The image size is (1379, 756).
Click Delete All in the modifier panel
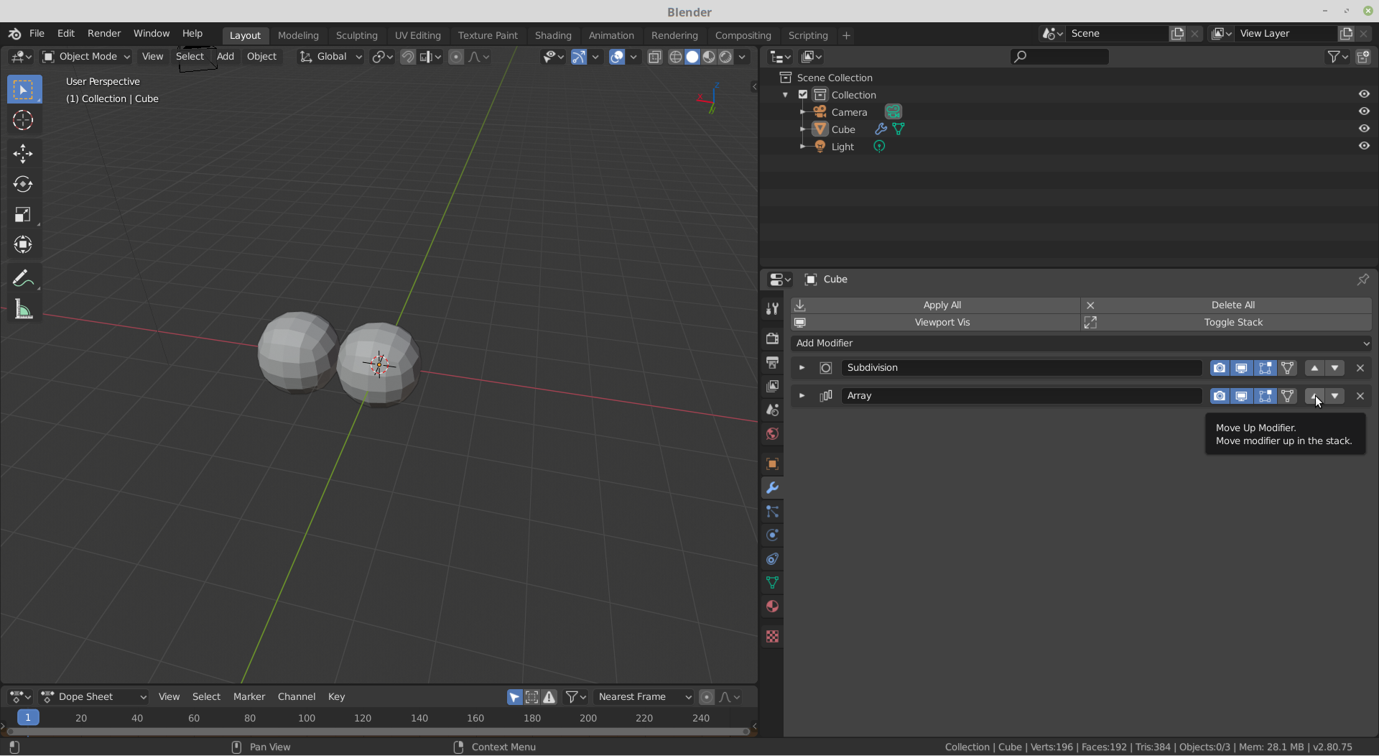tap(1233, 305)
